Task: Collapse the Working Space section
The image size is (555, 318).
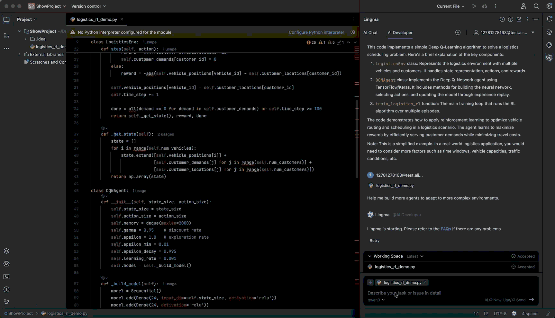Action: (370, 256)
